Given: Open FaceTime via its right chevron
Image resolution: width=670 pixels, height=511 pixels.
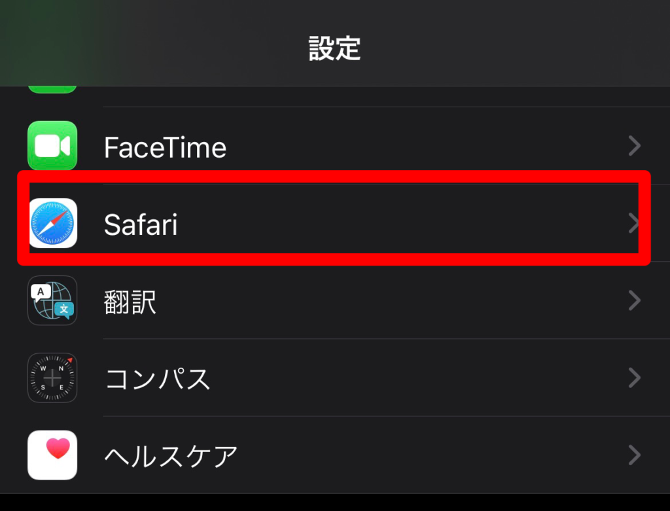Looking at the screenshot, I should (635, 146).
